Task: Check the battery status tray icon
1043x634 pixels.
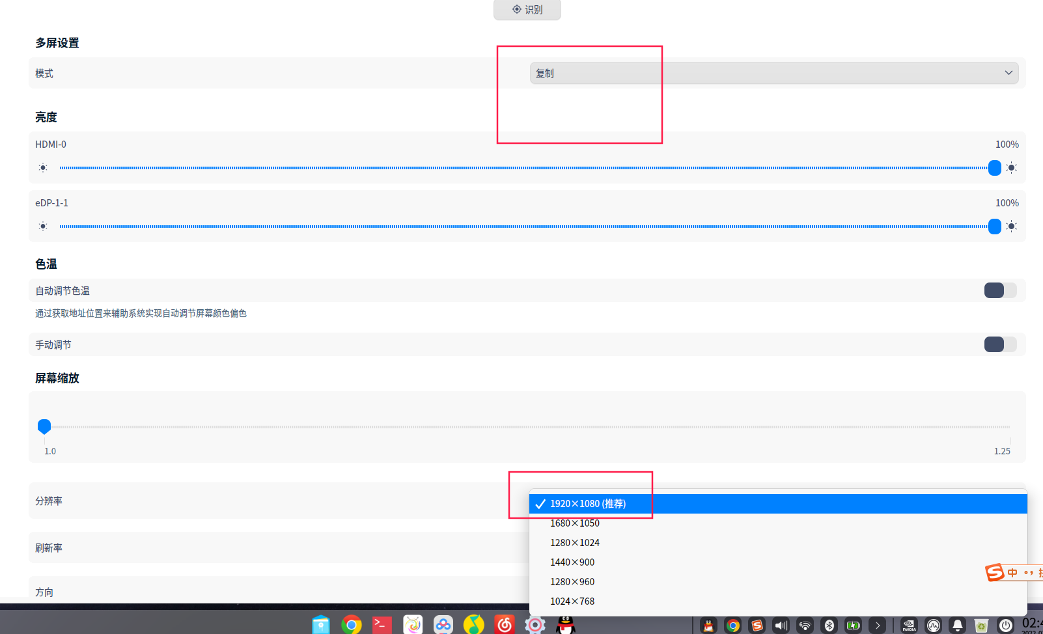Action: tap(854, 626)
